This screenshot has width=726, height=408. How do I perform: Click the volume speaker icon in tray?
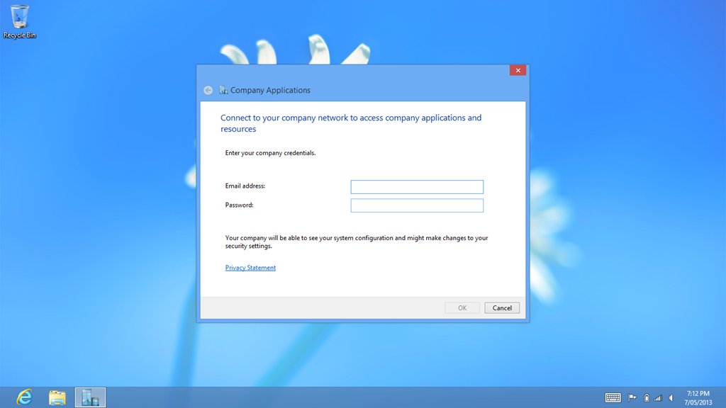click(671, 398)
